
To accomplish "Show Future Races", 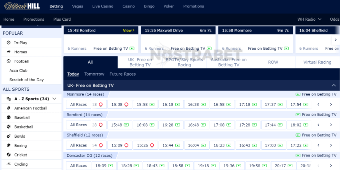I will [122, 74].
